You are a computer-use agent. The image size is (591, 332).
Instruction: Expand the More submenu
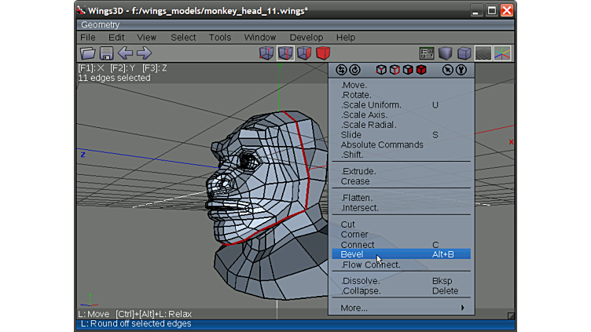(402, 308)
